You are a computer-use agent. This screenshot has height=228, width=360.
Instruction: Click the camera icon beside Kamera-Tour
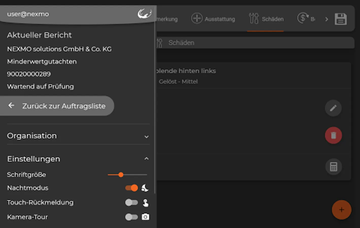[145, 217]
